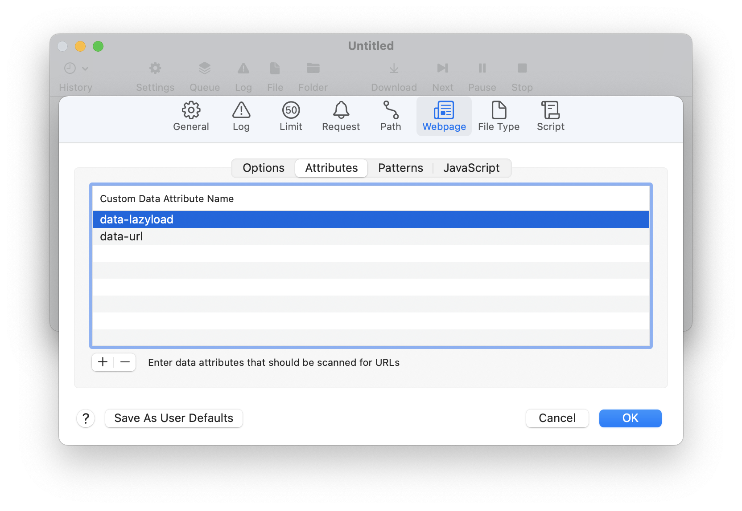Click the Settings toolbar icon

click(x=155, y=76)
